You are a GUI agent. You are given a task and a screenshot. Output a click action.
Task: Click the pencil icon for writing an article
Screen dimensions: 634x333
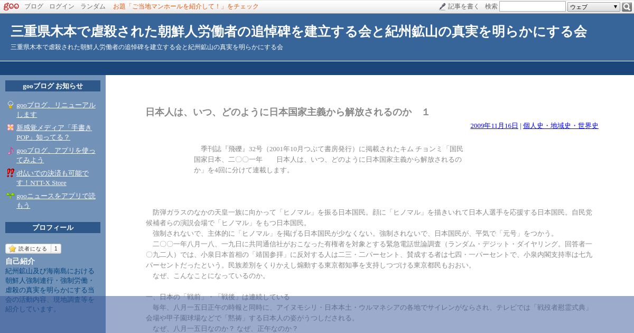click(x=442, y=6)
